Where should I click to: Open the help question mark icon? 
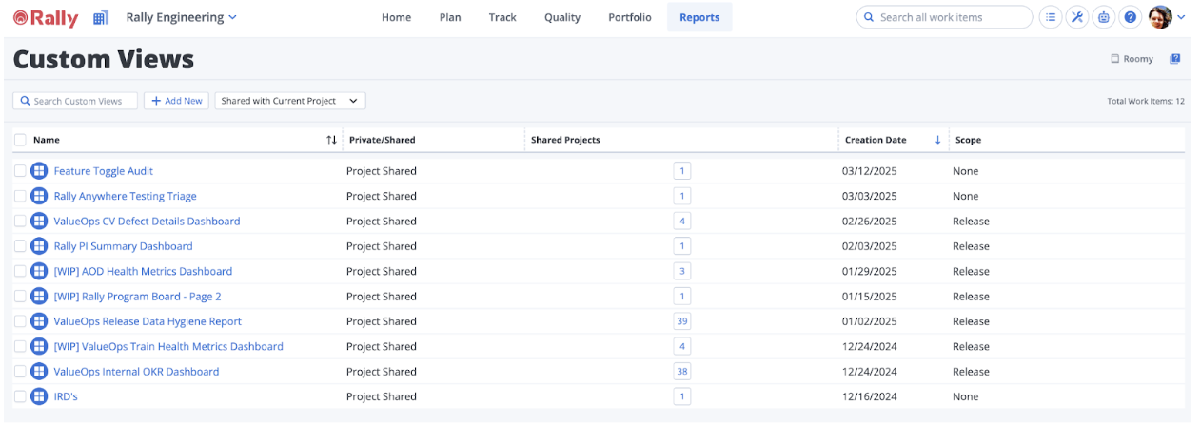[1131, 17]
